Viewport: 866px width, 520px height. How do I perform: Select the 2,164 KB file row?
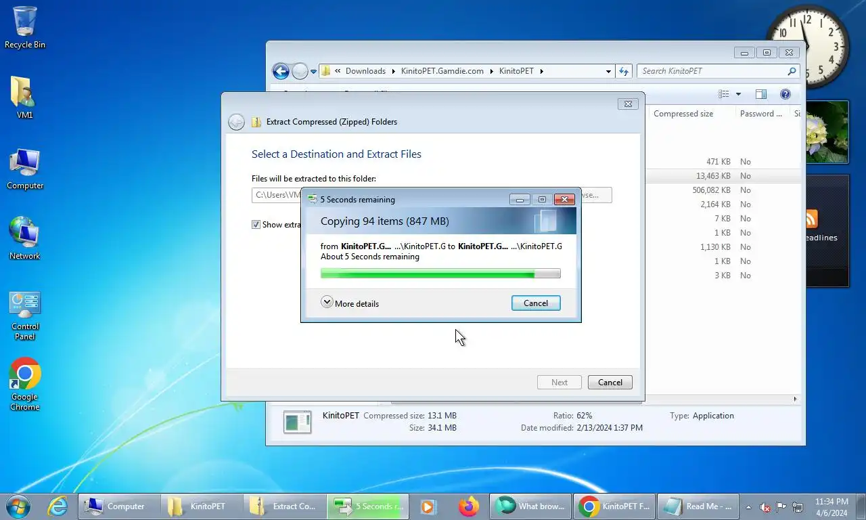point(724,204)
